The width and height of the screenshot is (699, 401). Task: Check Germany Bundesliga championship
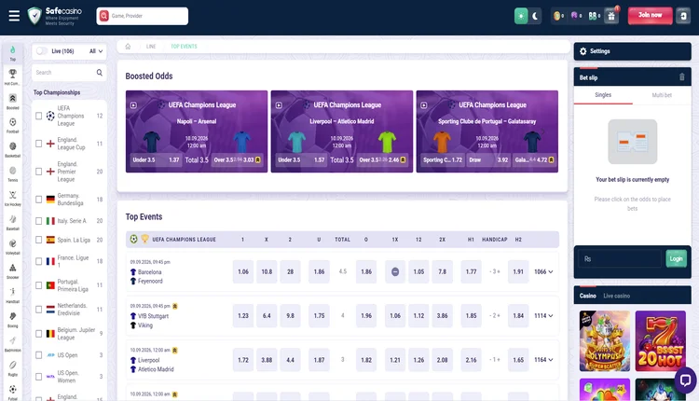(39, 200)
